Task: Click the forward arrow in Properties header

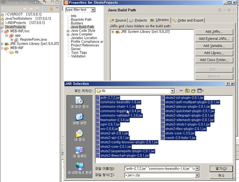Action: (229, 10)
